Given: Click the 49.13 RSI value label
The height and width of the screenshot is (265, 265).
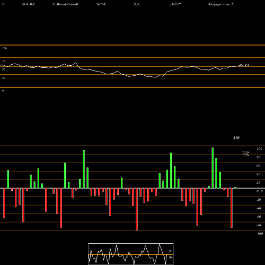Looking at the screenshot, I should (244, 65).
